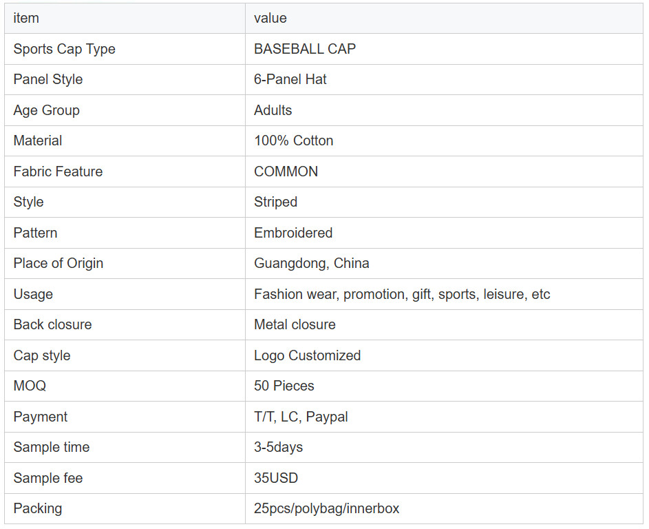649x529 pixels.
Task: Click the 'Place of Origin' label
Action: point(58,263)
